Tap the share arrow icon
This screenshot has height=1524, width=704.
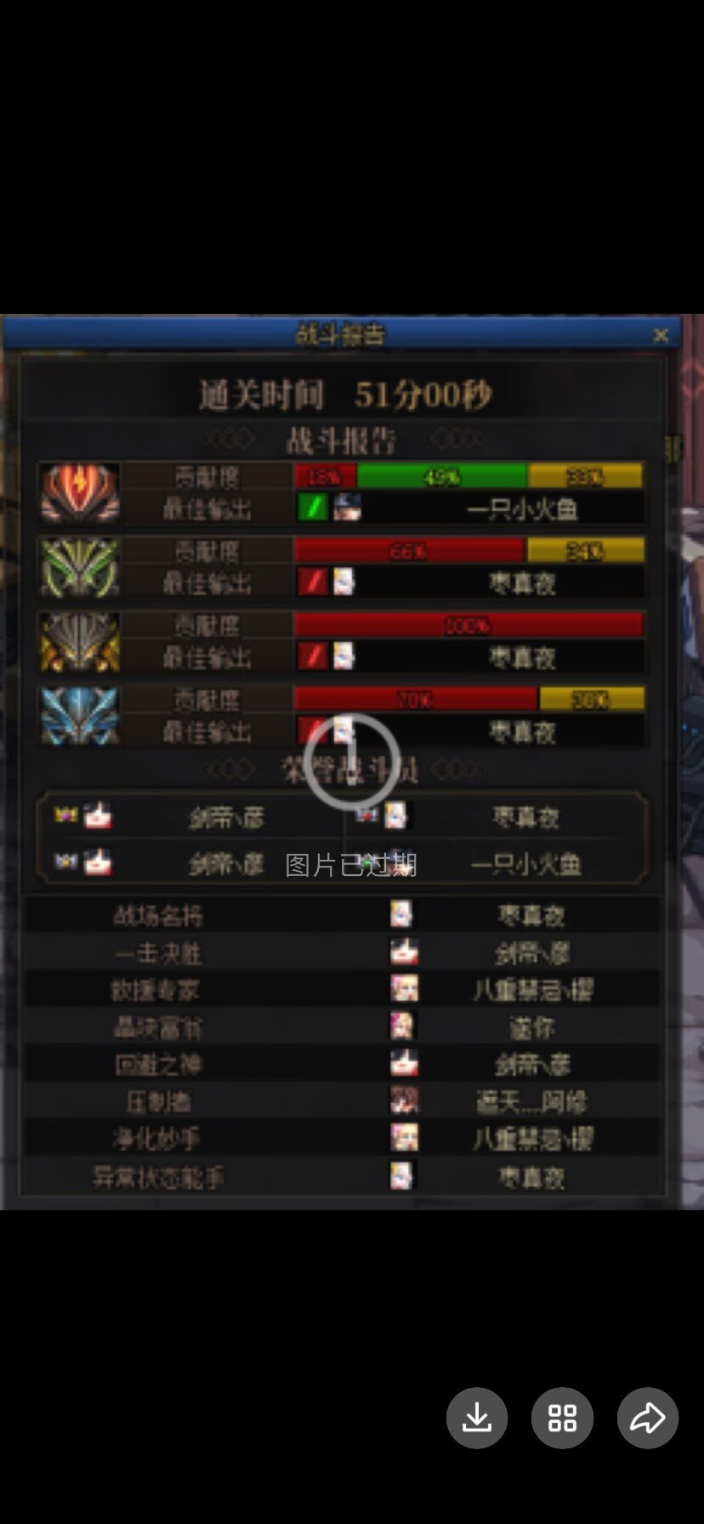[x=648, y=1418]
